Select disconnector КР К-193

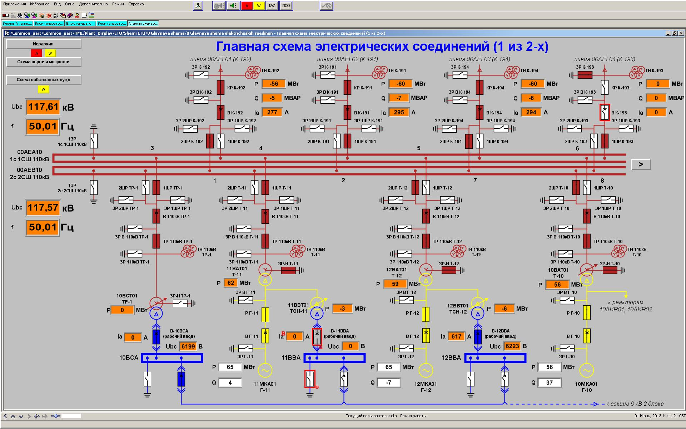(x=605, y=87)
